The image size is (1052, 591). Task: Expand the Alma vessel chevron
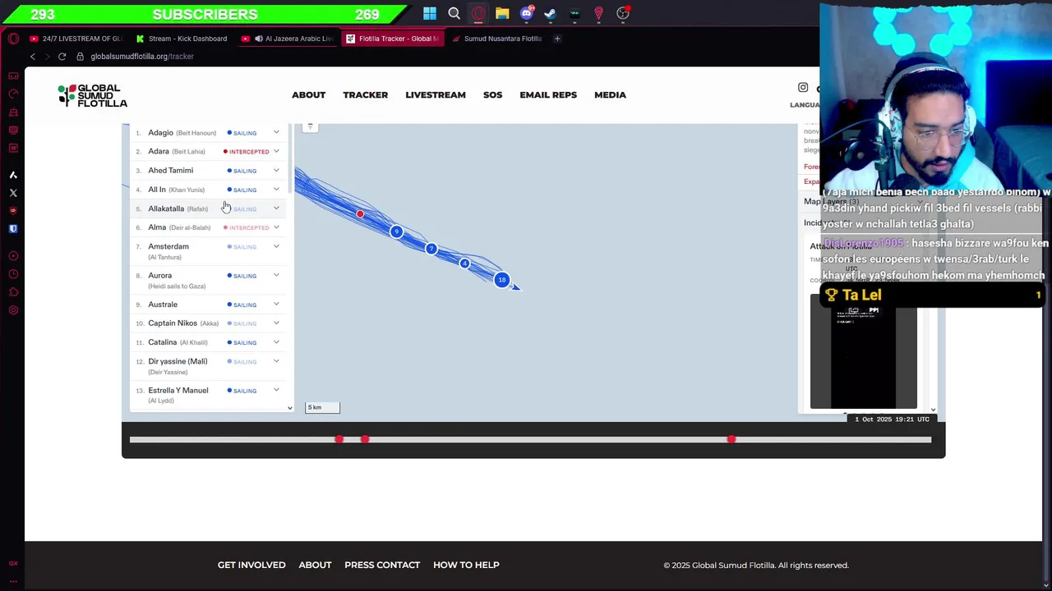[276, 227]
